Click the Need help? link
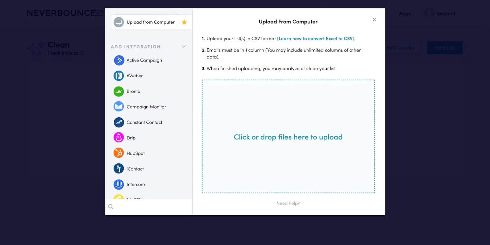 point(288,204)
